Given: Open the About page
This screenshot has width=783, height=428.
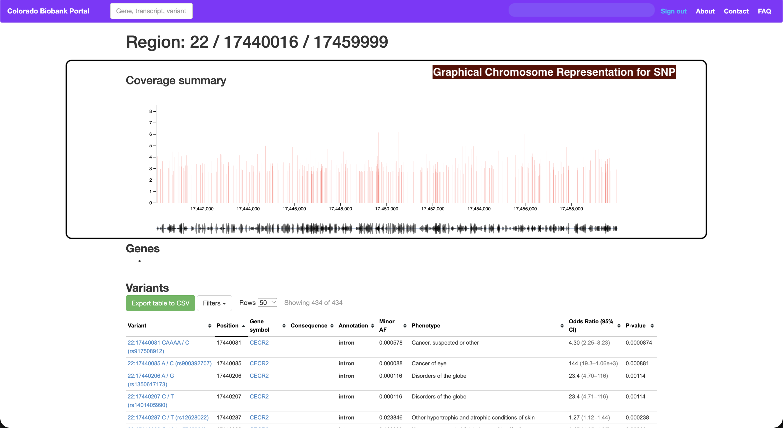Looking at the screenshot, I should 705,11.
